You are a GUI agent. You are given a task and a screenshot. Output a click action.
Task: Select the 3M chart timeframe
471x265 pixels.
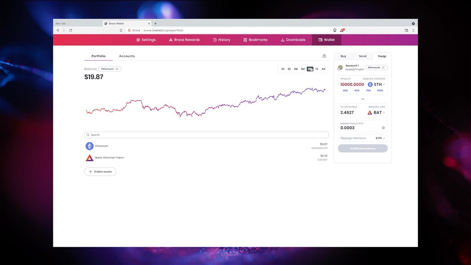(310, 69)
